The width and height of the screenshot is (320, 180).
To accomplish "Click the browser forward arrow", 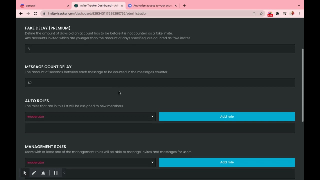I will click(28, 13).
